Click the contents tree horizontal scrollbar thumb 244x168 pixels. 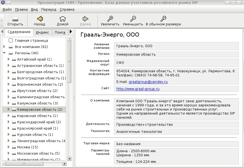pos(25,164)
